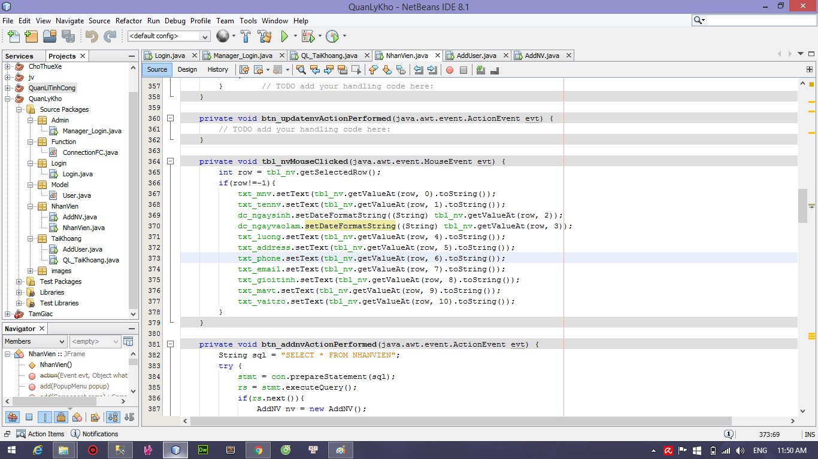Expand the TamGiac project node
The width and height of the screenshot is (818, 459).
pyautogui.click(x=8, y=314)
